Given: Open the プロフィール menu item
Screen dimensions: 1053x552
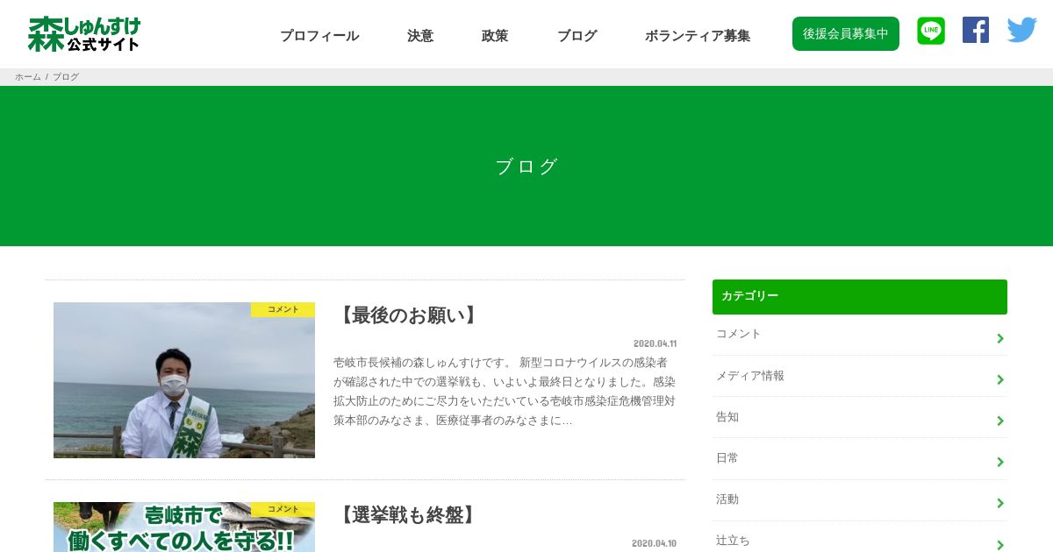Looking at the screenshot, I should pos(319,36).
